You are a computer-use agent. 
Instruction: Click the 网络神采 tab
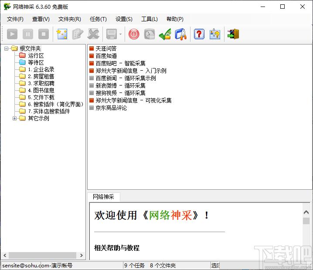(103, 197)
